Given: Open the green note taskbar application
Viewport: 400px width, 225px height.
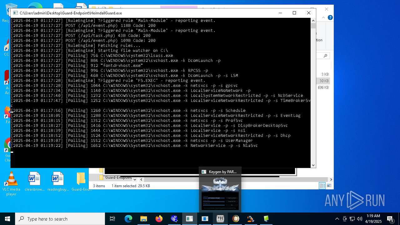Looking at the screenshot, I should (266, 219).
